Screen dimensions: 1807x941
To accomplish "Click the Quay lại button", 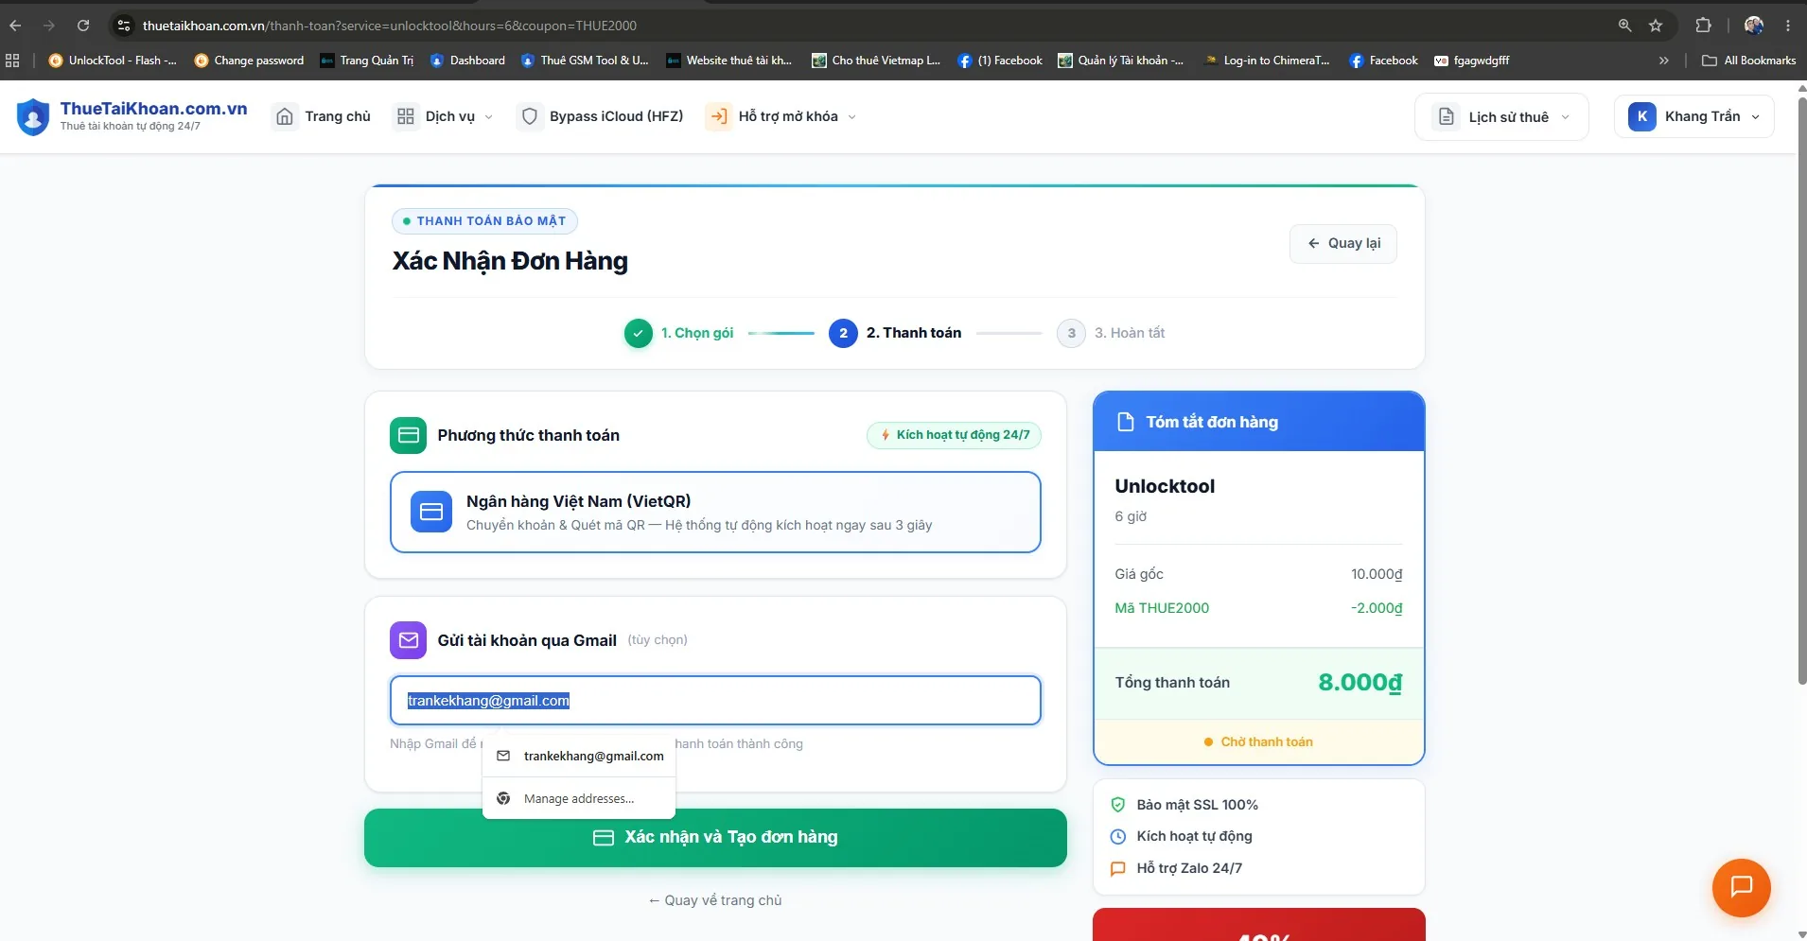I will (x=1343, y=243).
